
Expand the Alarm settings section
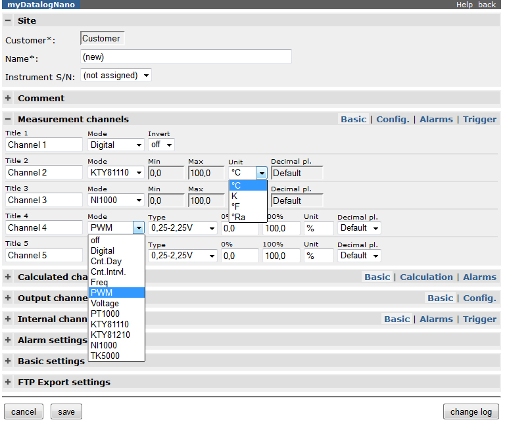8,340
